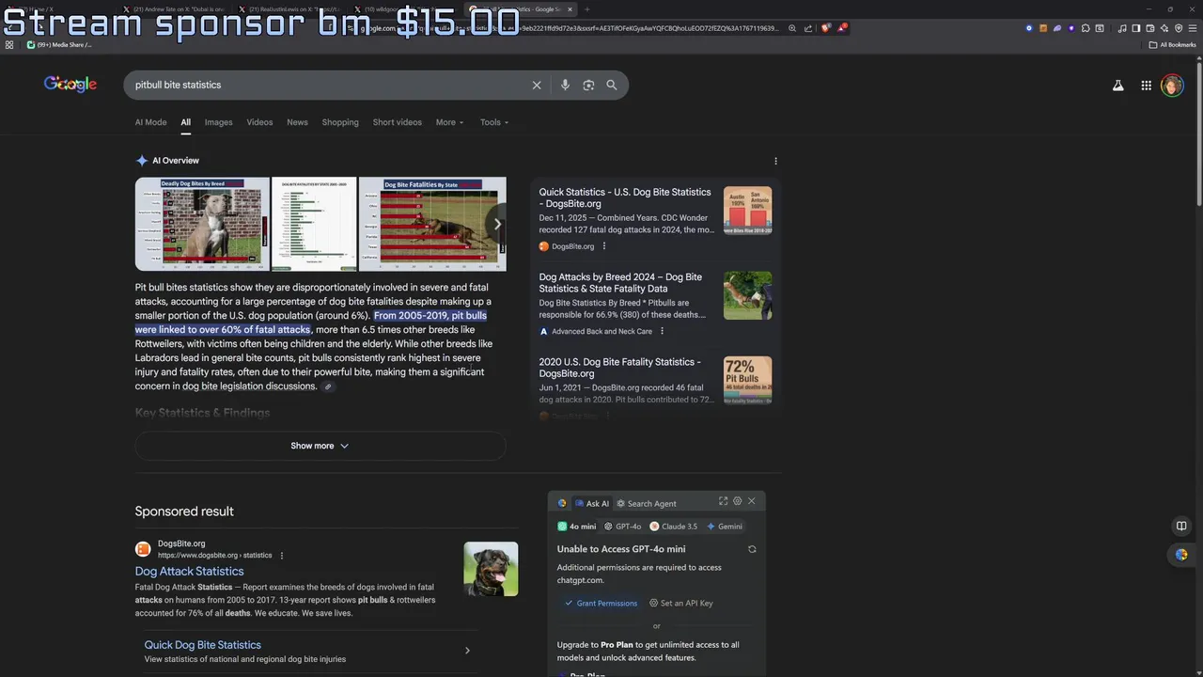The width and height of the screenshot is (1203, 677).
Task: Open the browser extensions puzzle icon
Action: click(1086, 28)
